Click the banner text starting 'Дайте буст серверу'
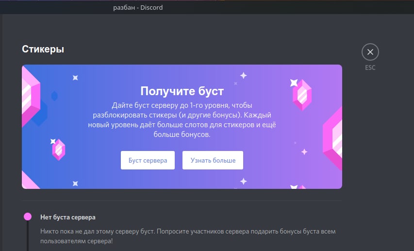414x251 pixels. pyautogui.click(x=182, y=120)
